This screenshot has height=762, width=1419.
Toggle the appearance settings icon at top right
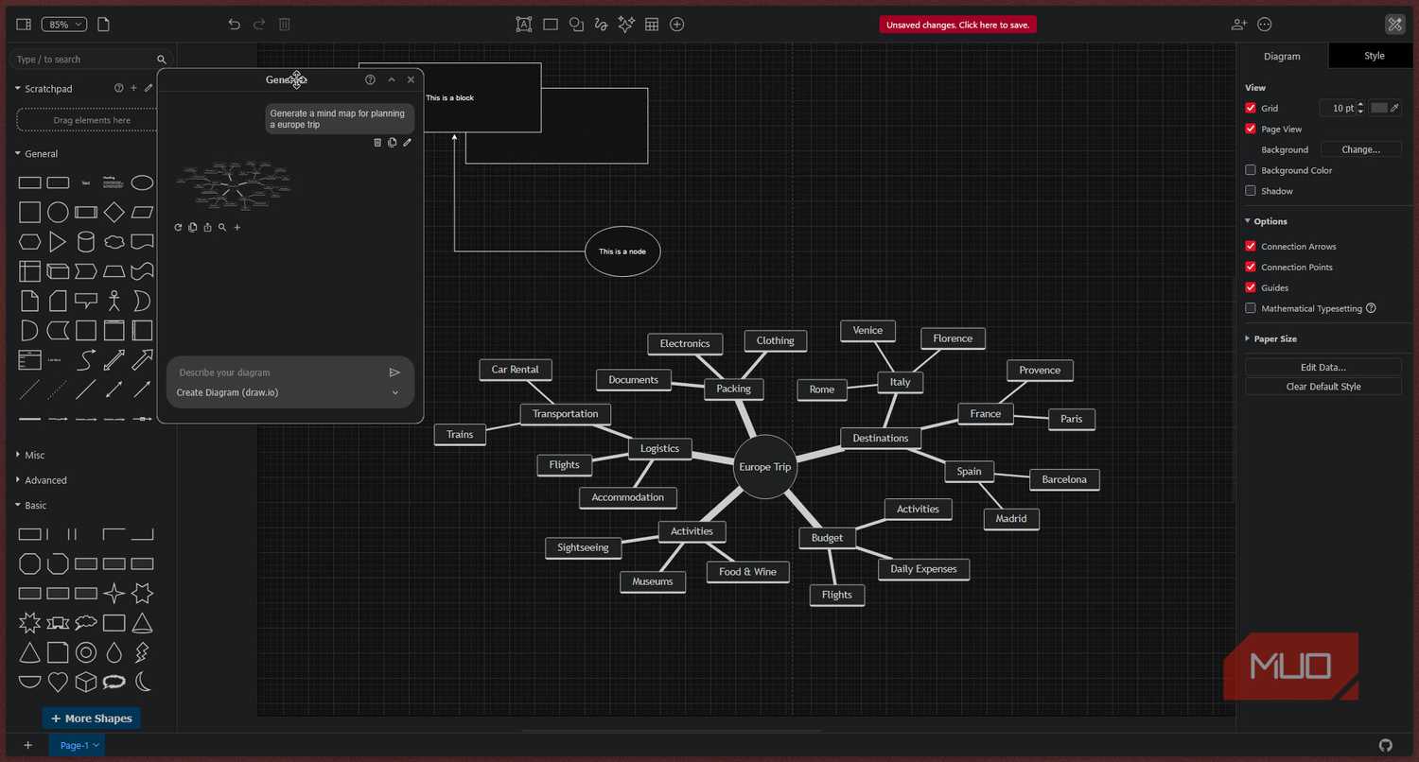[x=1394, y=25]
